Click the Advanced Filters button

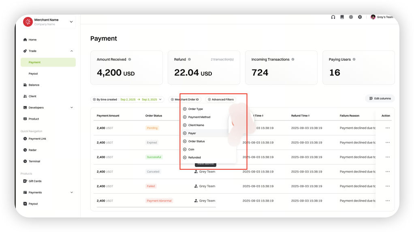click(x=220, y=99)
